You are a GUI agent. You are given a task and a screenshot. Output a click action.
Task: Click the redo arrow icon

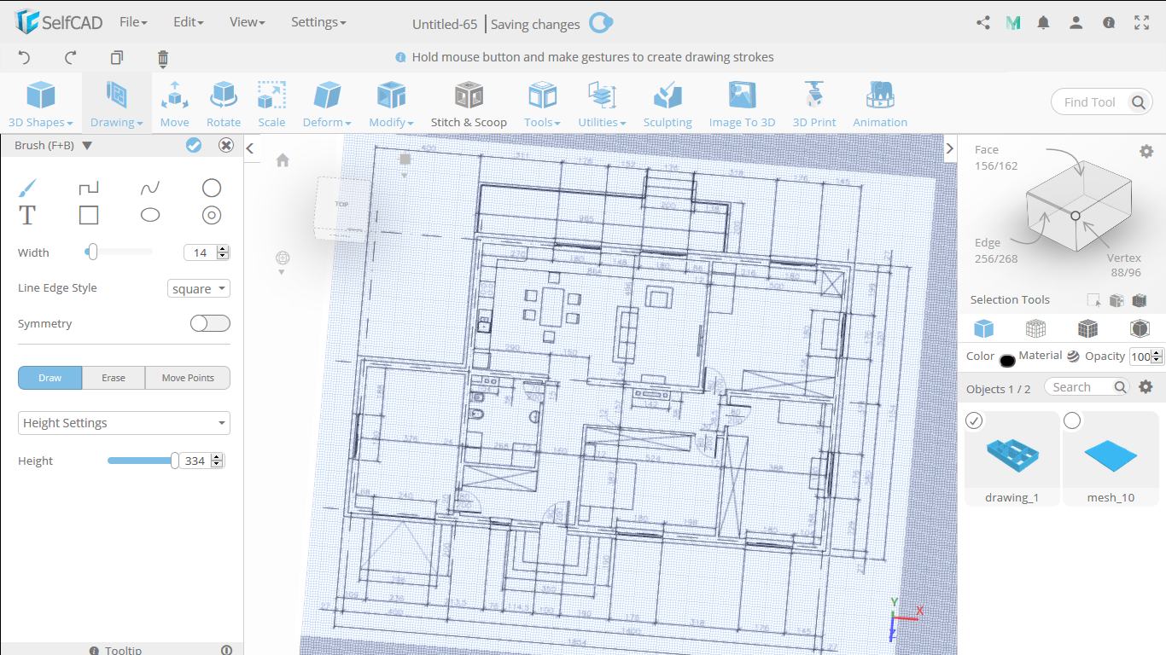71,58
